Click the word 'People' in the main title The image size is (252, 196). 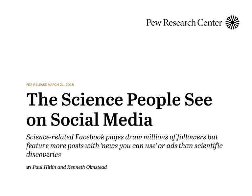click(154, 101)
